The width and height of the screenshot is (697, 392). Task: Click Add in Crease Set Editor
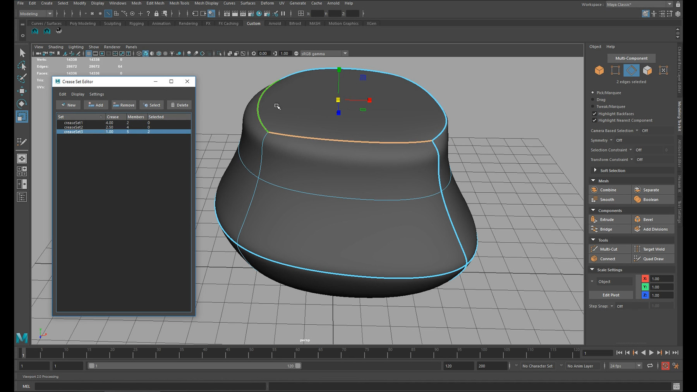(x=96, y=105)
